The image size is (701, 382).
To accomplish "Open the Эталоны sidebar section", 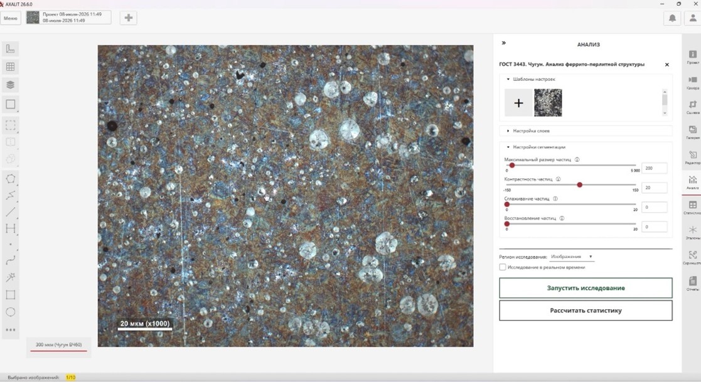I will 692,232.
